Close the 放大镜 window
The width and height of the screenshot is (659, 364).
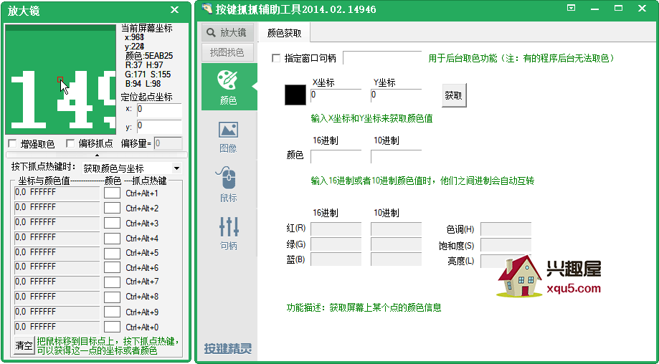click(x=174, y=9)
